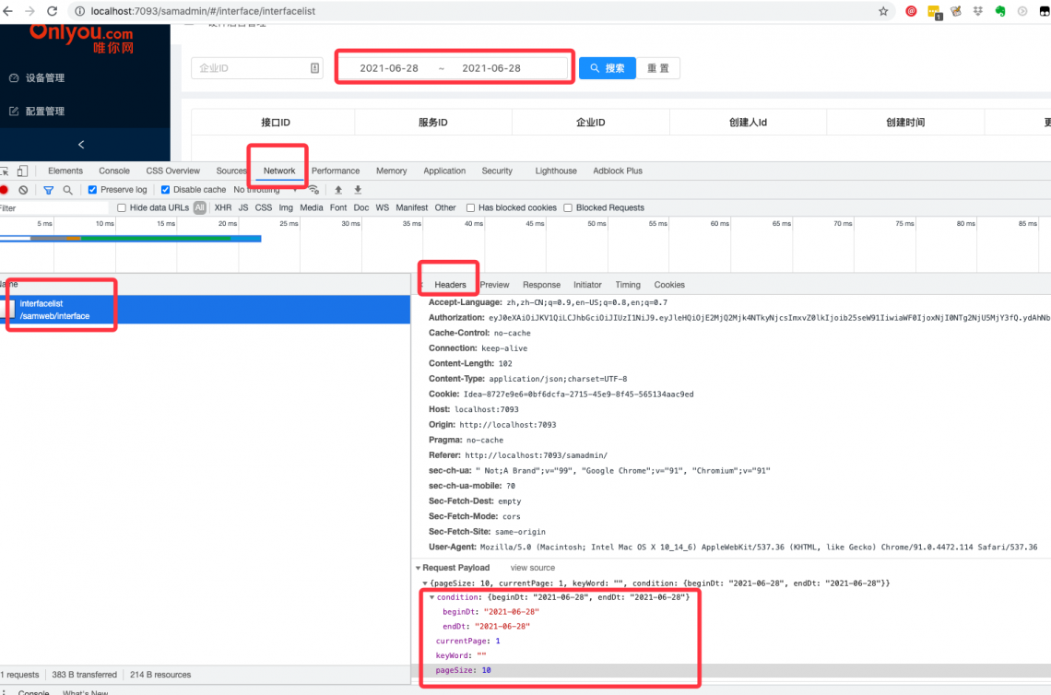Toggle the Disable cache checkbox

[166, 190]
